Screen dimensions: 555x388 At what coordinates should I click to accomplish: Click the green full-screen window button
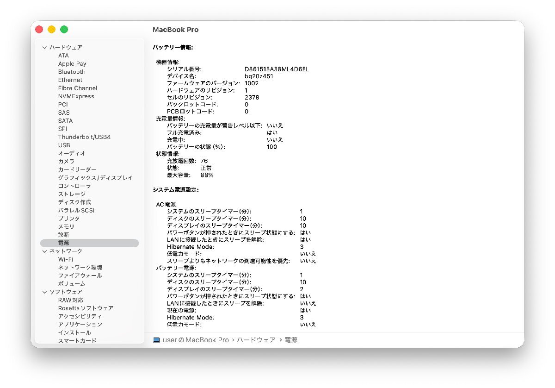tap(64, 30)
